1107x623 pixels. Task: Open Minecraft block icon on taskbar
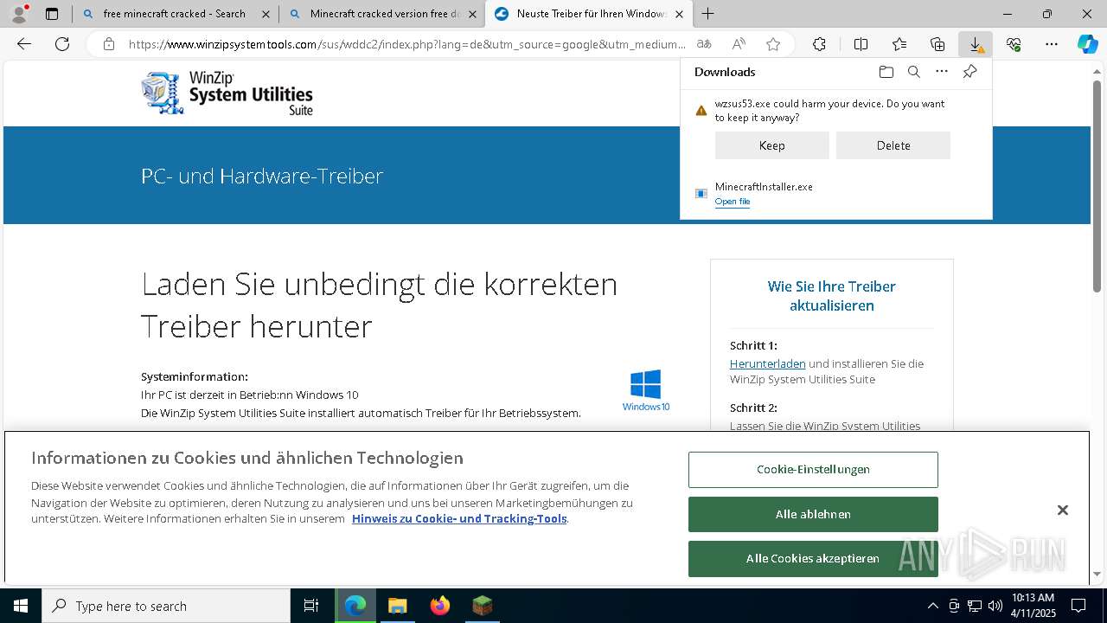[x=483, y=606]
